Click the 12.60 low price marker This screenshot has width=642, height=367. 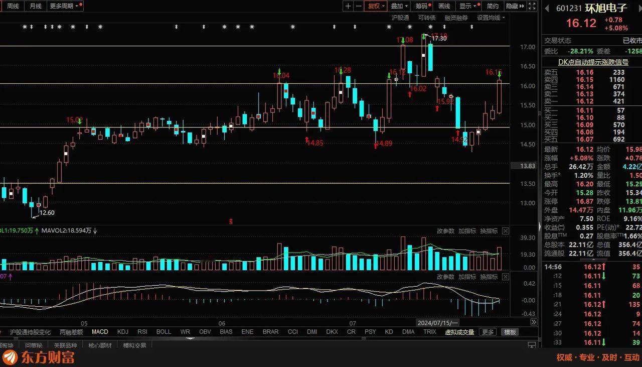tap(47, 212)
